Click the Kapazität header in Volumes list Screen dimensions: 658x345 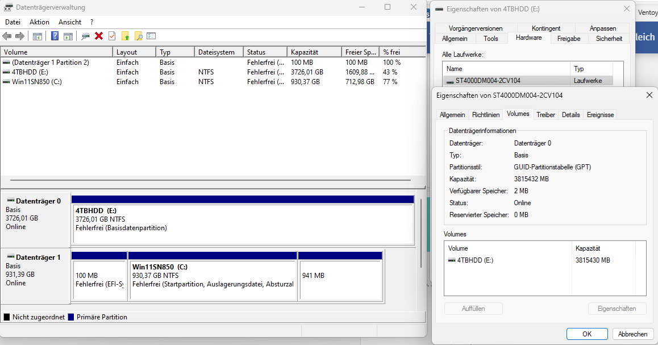[603, 248]
